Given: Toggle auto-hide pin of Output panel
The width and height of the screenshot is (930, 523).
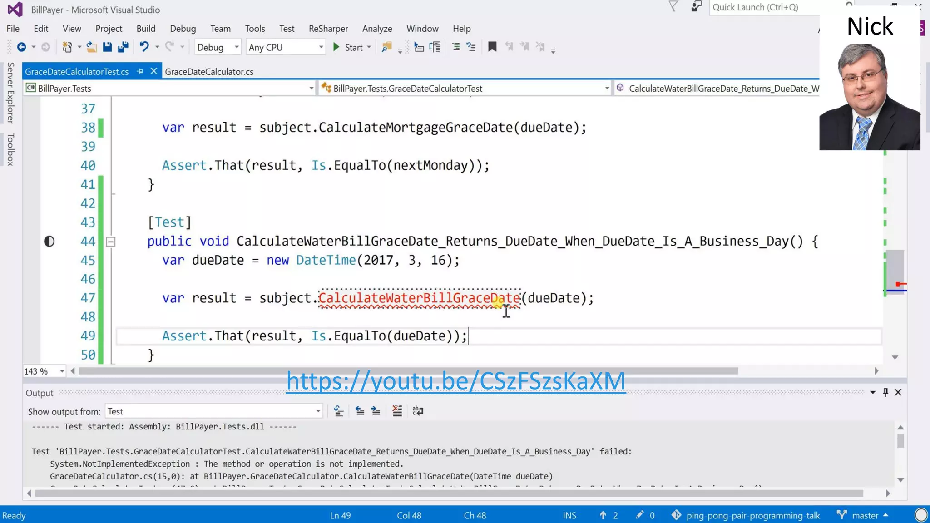Looking at the screenshot, I should 885,392.
